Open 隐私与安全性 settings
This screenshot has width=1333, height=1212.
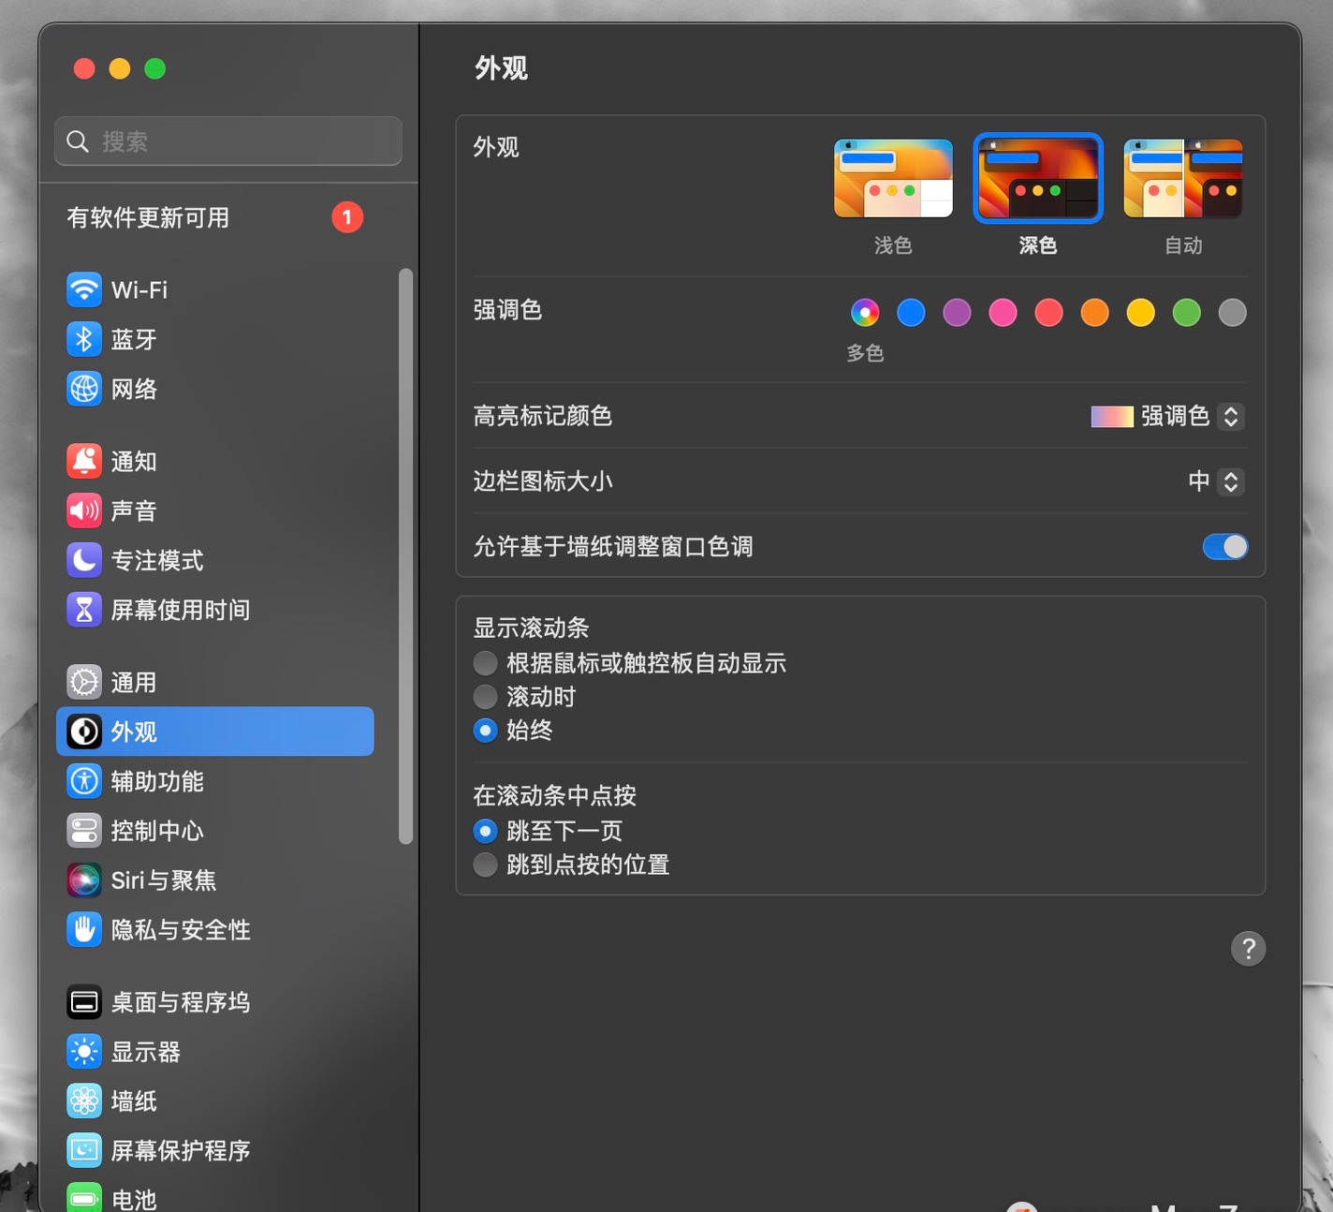[x=181, y=929]
